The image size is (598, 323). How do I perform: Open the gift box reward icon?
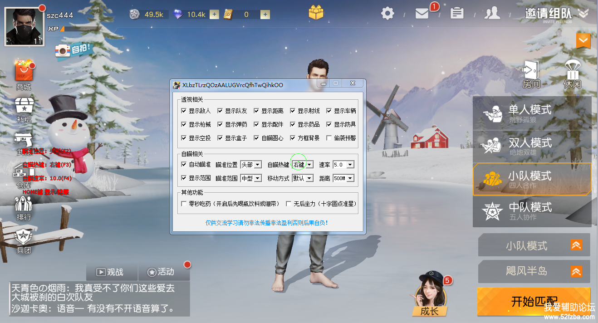pos(316,12)
